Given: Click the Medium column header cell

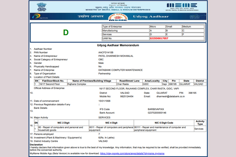Looking at the screenshot, I should pyautogui.click(x=193, y=27).
